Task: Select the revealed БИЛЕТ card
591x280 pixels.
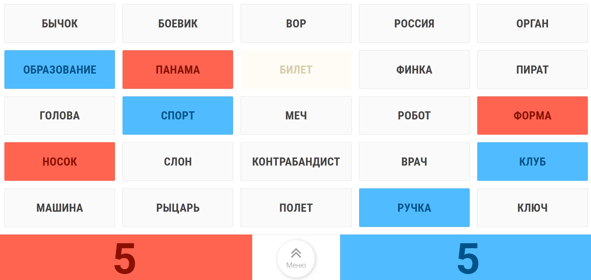Action: pos(295,69)
